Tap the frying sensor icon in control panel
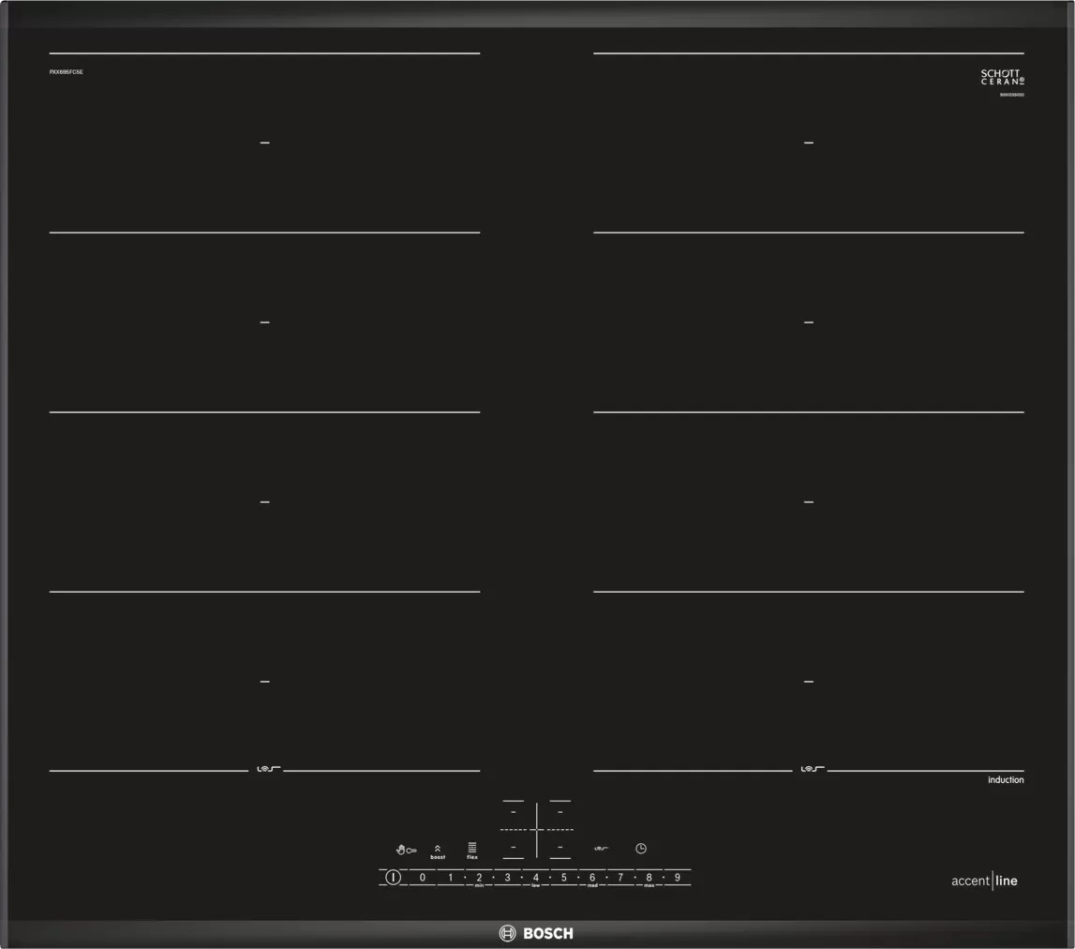This screenshot has height=949, width=1075. point(602,849)
